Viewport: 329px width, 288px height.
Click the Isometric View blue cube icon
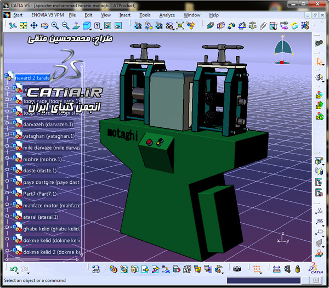coord(86,26)
